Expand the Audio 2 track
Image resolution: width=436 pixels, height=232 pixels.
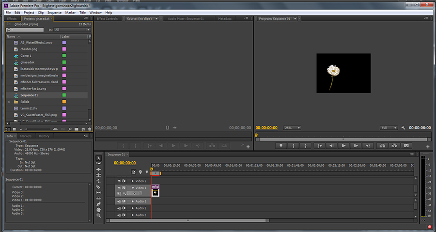tap(133, 208)
